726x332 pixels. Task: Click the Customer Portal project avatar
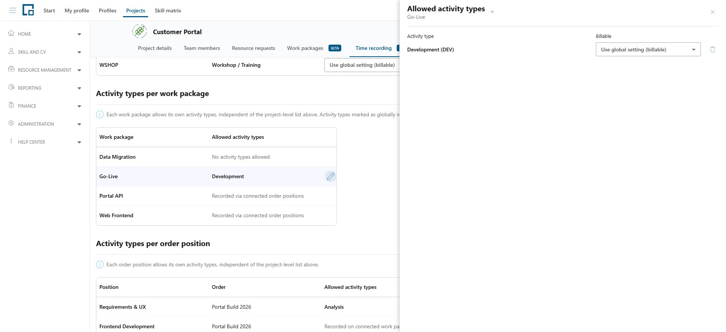(x=139, y=31)
